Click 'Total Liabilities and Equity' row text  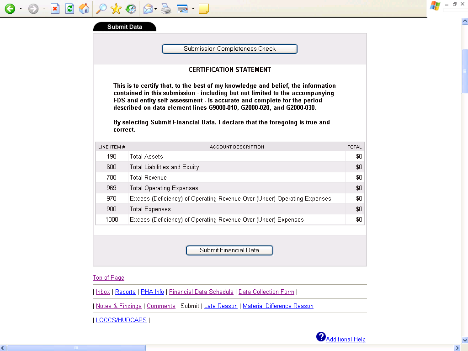click(164, 167)
